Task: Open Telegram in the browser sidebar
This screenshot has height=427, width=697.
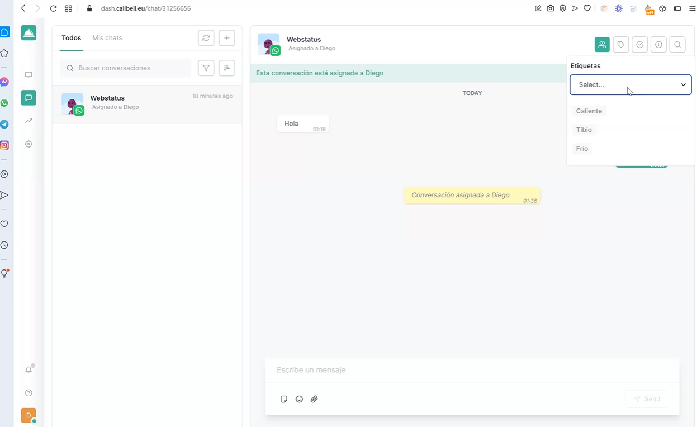Action: click(4, 124)
